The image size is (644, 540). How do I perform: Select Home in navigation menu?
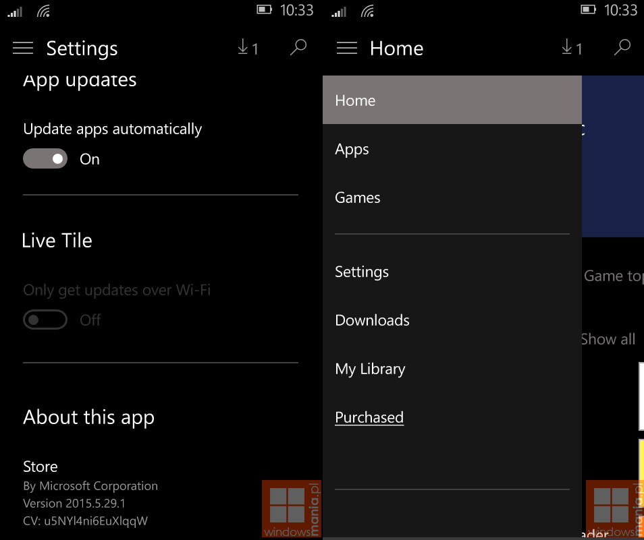tap(452, 100)
